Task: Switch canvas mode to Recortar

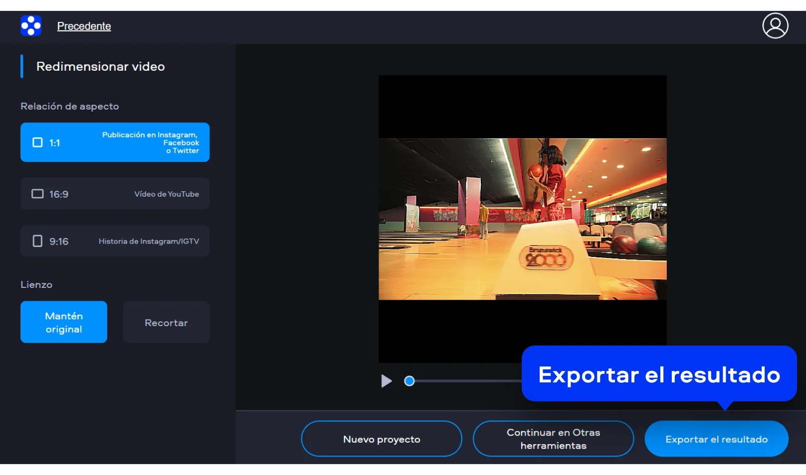Action: point(166,322)
